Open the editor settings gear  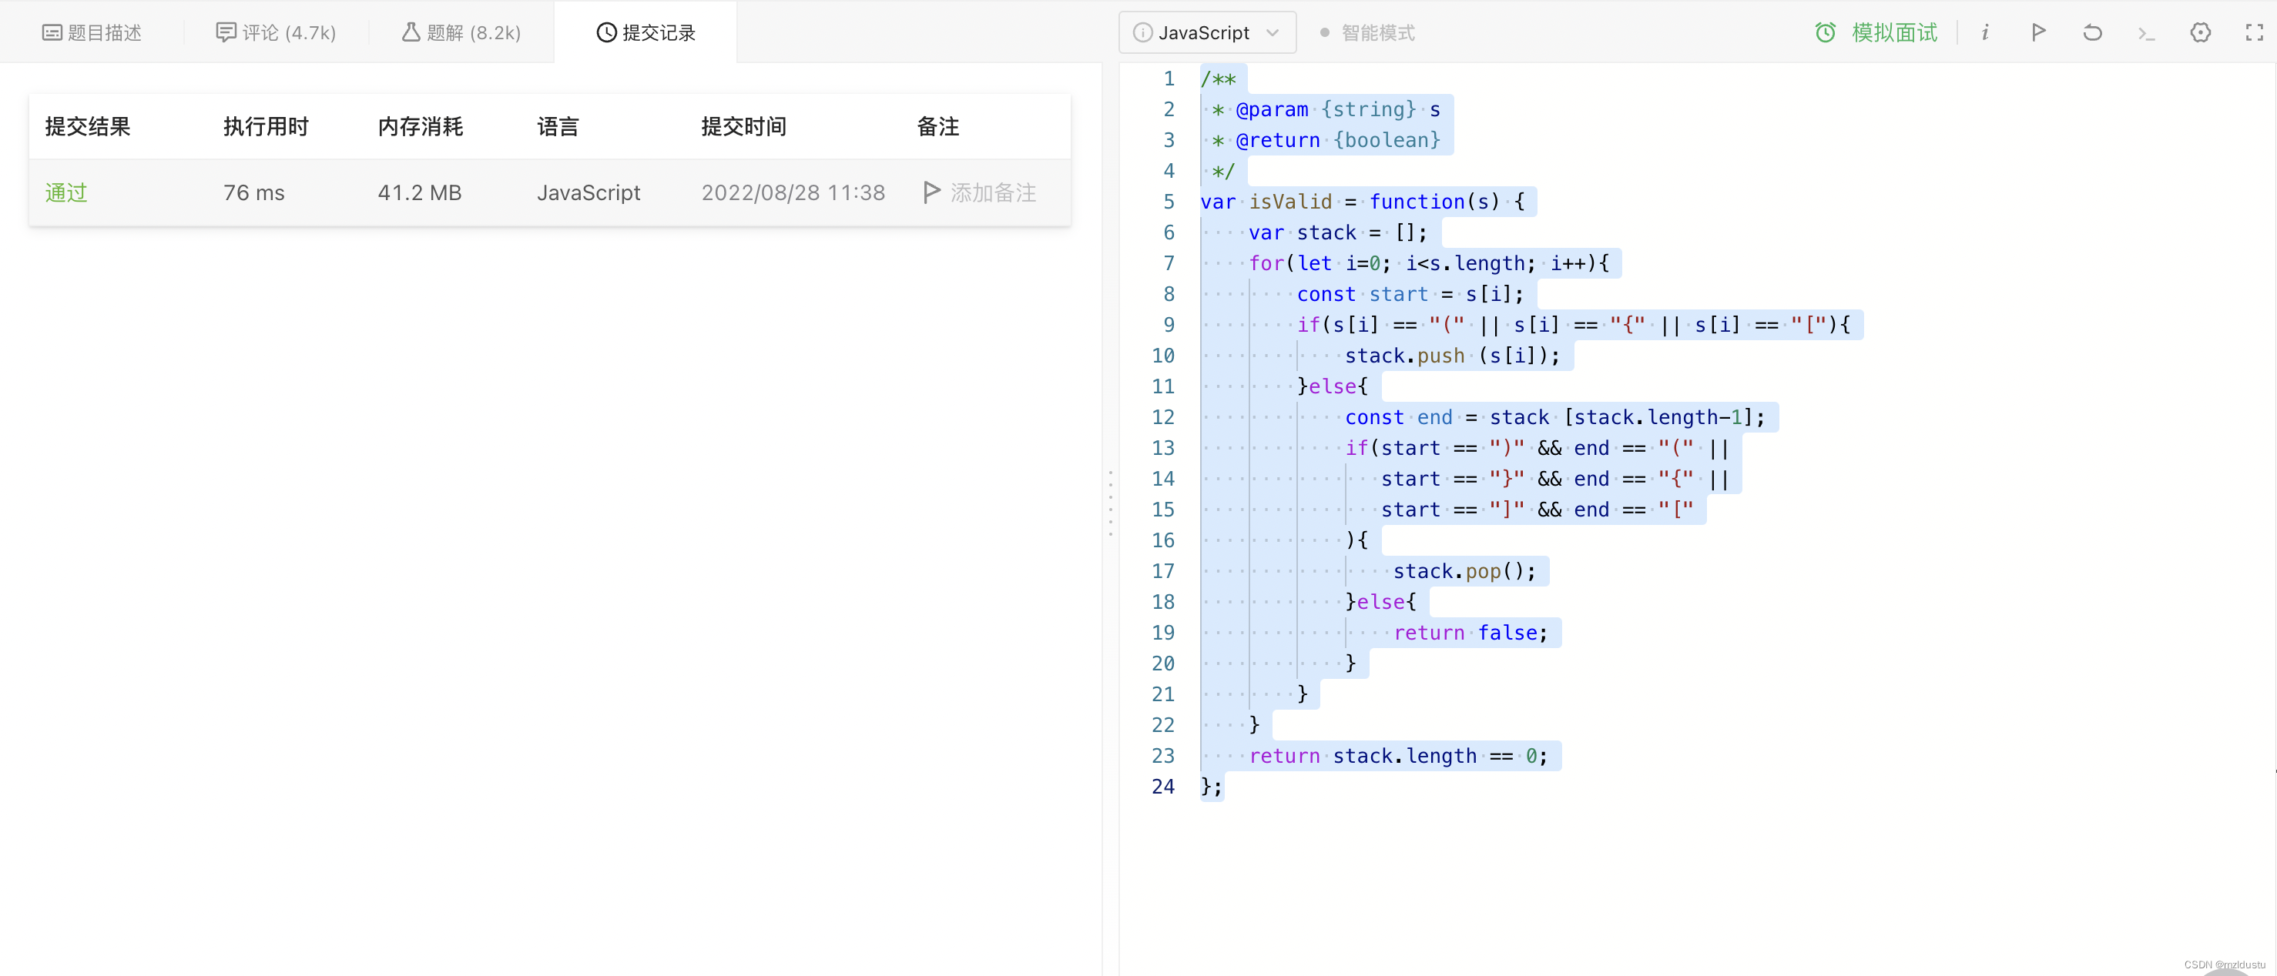pos(2200,32)
